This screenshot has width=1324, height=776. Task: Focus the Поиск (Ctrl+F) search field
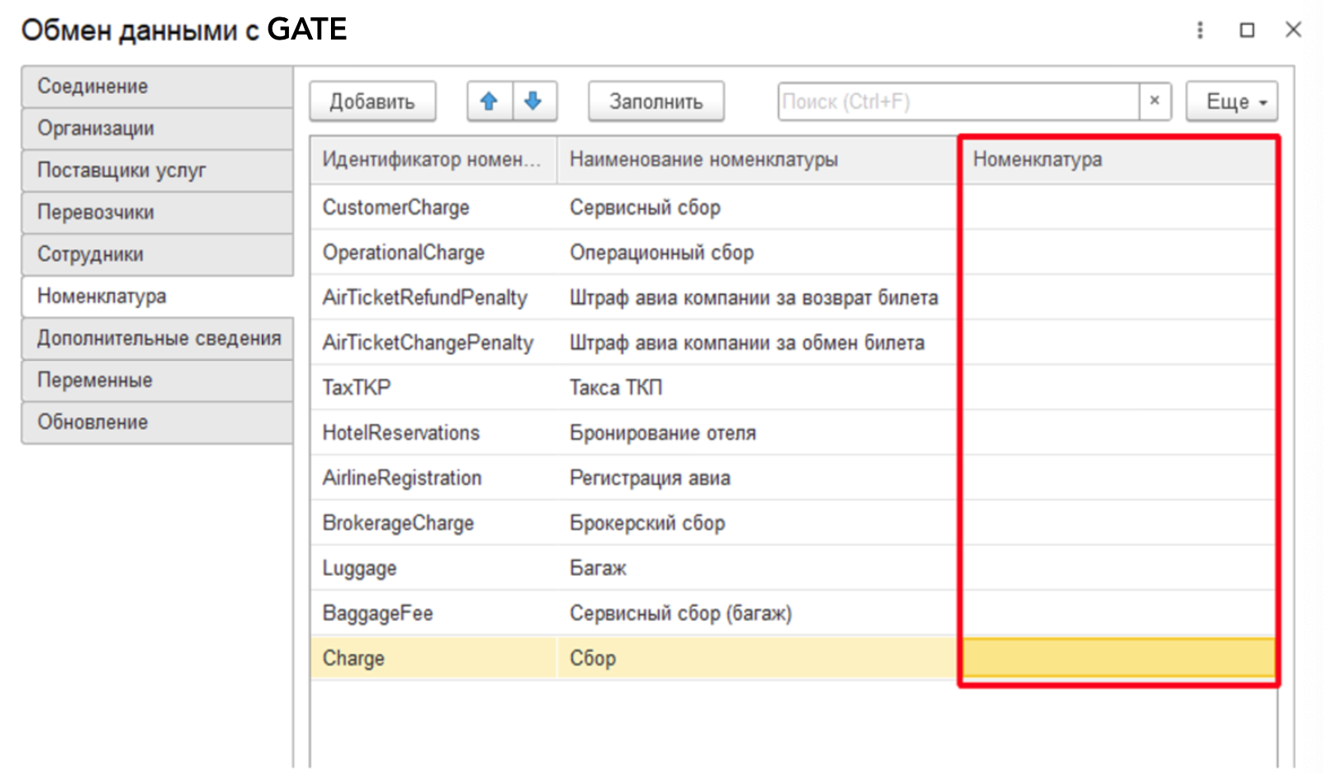coord(957,101)
